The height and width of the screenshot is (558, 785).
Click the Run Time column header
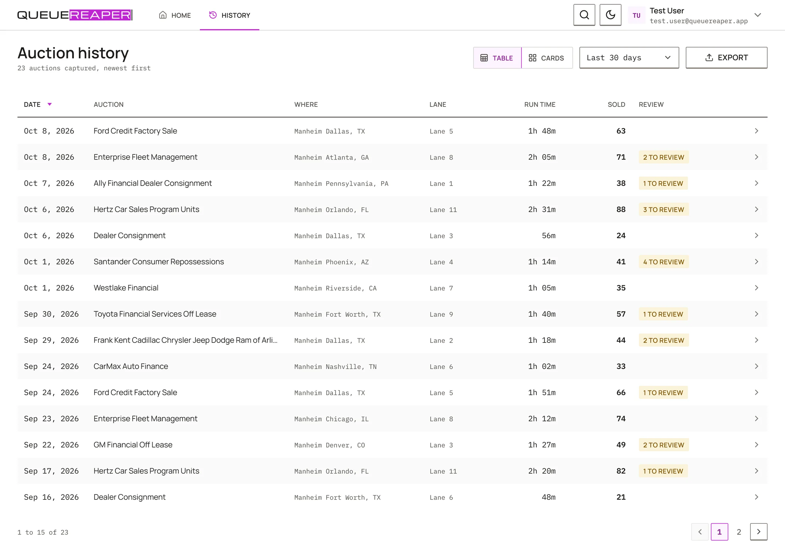coord(540,105)
